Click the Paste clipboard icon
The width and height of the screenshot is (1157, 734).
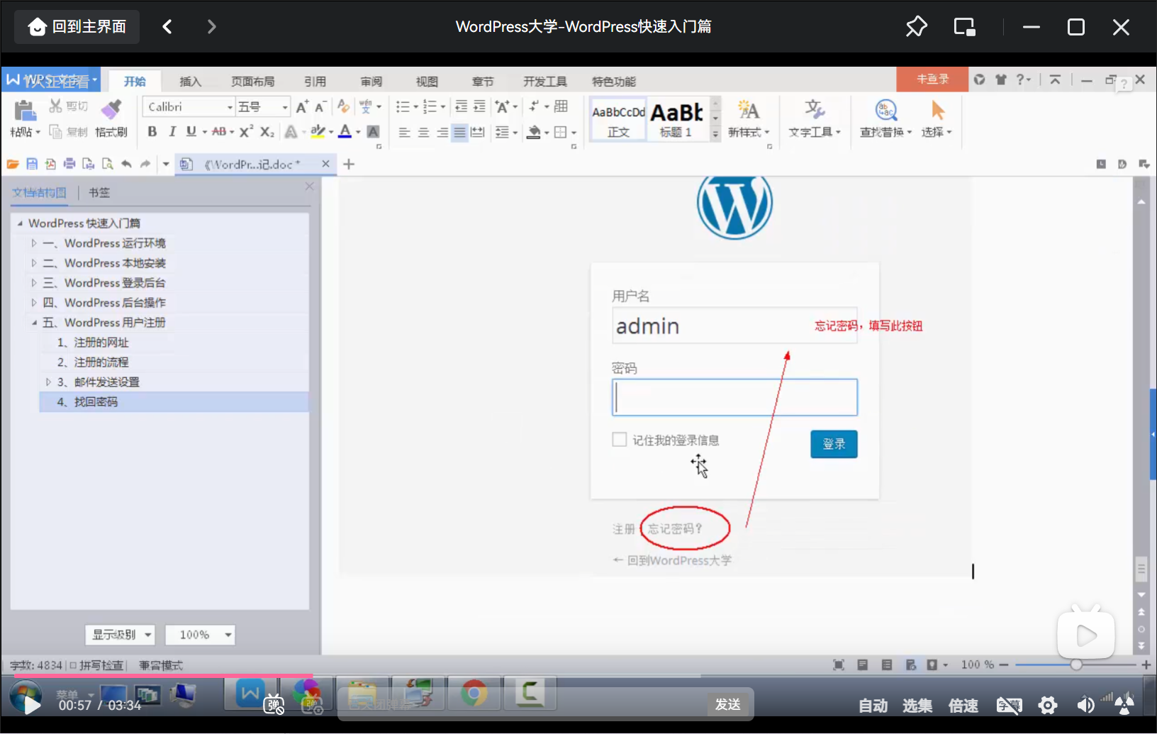[x=25, y=111]
